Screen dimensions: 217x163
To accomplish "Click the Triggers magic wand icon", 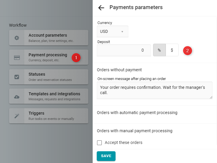I will tap(17, 116).
